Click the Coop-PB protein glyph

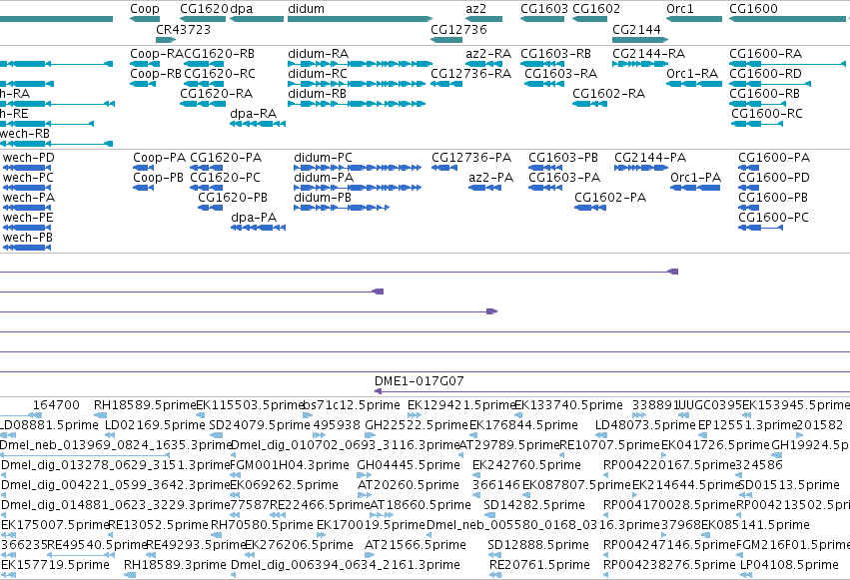[x=144, y=188]
